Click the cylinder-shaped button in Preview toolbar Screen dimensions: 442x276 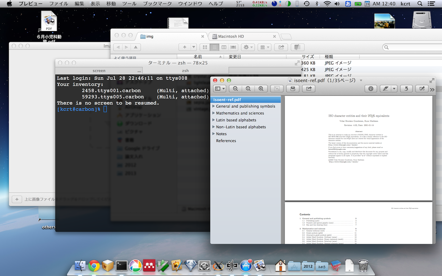click(293, 89)
